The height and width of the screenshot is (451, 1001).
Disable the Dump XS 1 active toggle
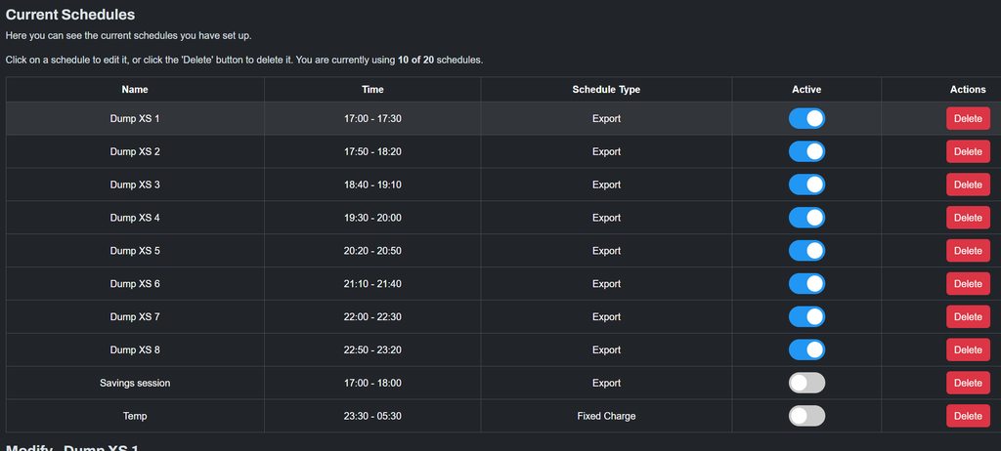click(806, 119)
